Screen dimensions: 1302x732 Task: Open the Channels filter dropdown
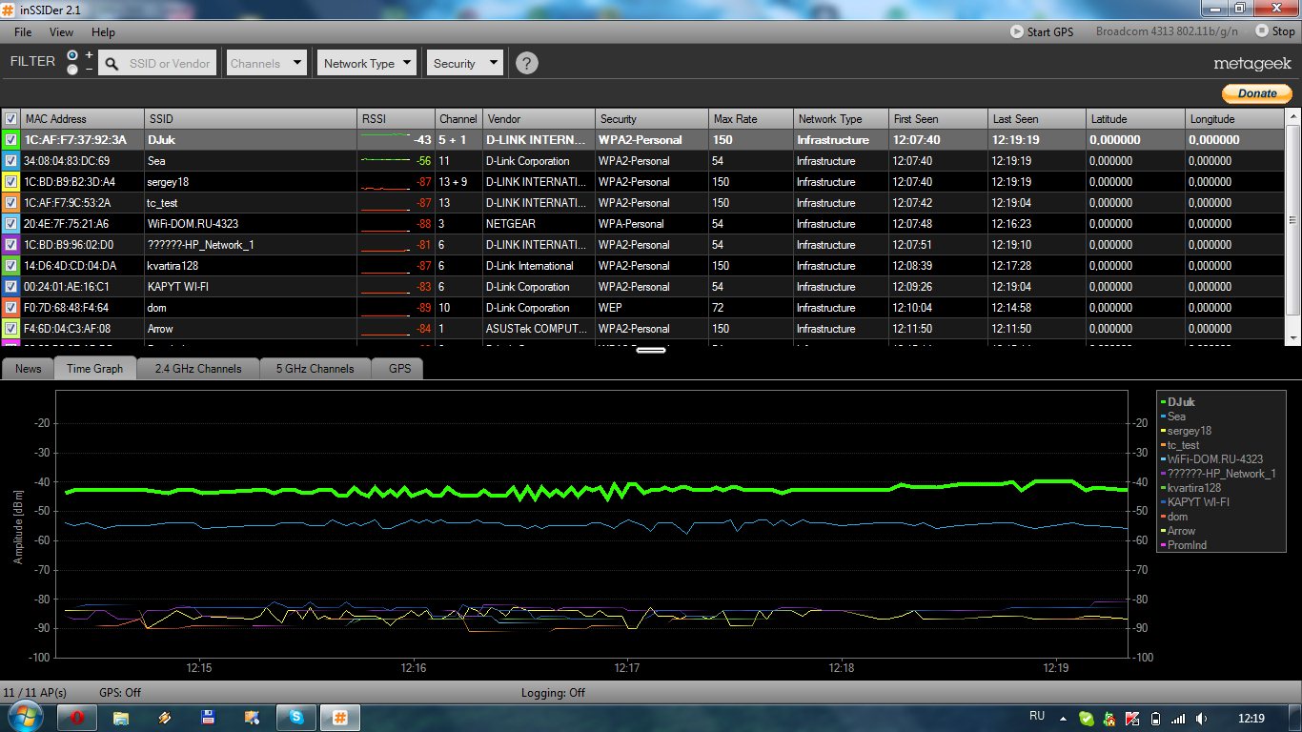(267, 64)
